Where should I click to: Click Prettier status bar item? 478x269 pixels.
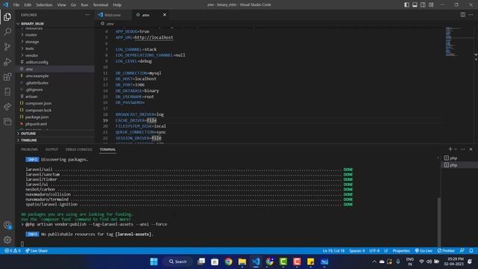(x=446, y=251)
